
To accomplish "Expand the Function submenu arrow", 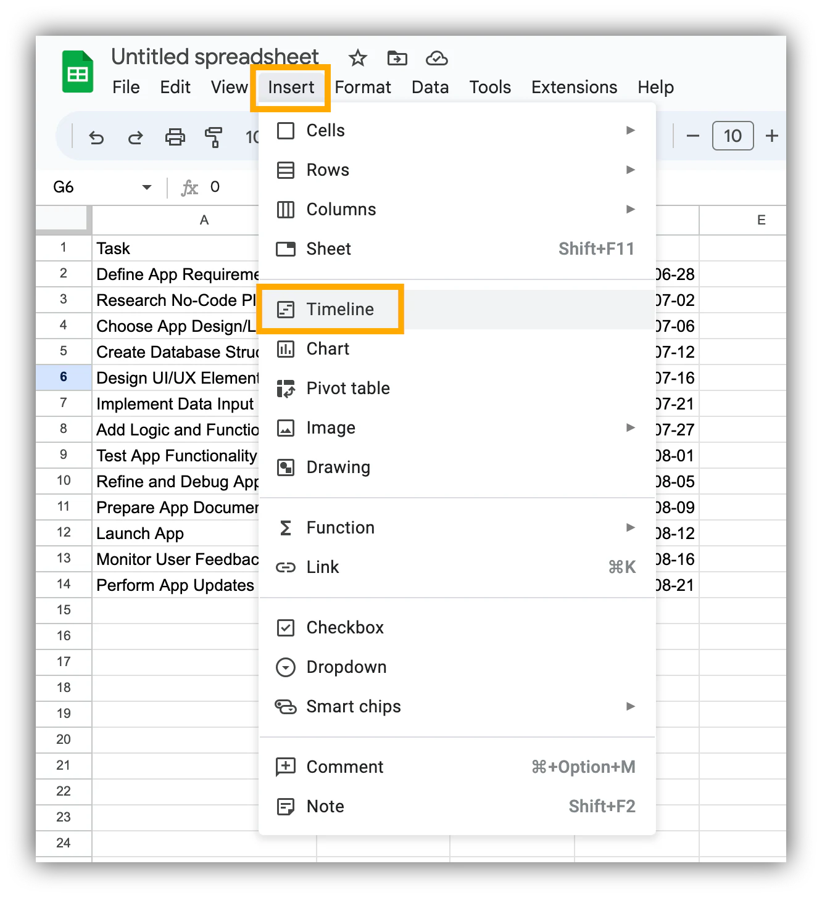I will [630, 527].
